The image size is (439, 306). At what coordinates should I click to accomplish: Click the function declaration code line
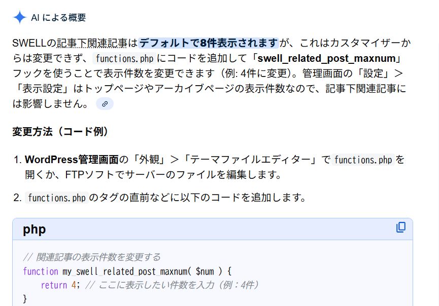click(127, 271)
